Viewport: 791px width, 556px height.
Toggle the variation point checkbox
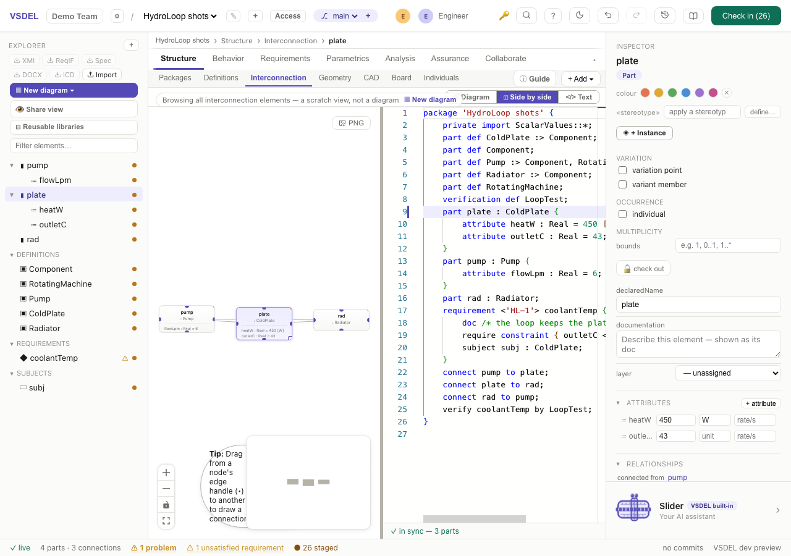pyautogui.click(x=623, y=170)
